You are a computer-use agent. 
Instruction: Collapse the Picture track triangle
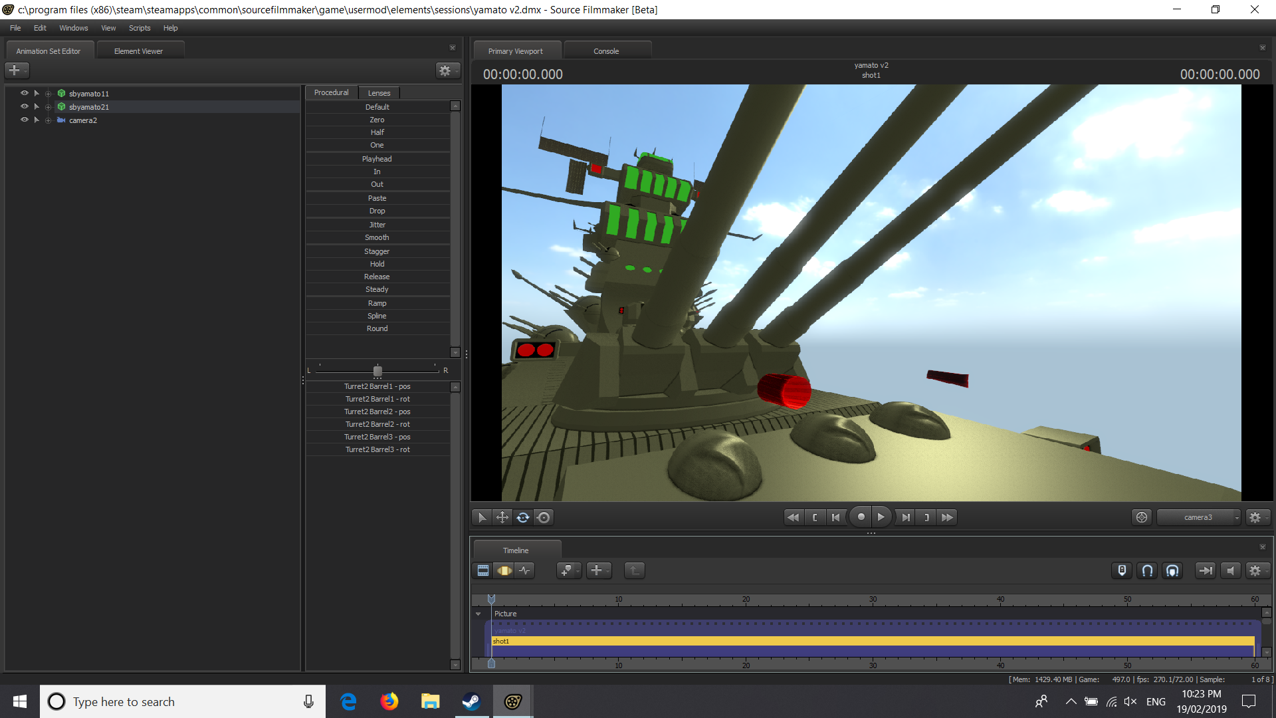coord(478,614)
